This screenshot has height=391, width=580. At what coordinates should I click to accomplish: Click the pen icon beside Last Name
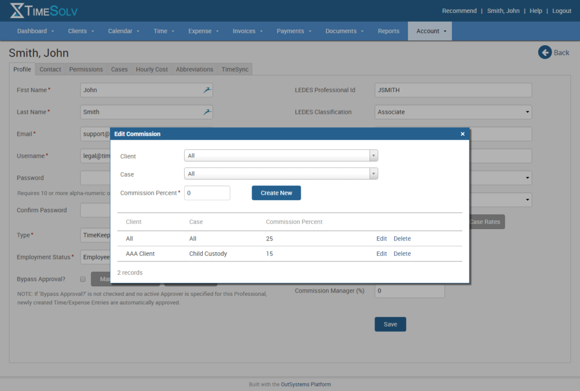tap(207, 112)
